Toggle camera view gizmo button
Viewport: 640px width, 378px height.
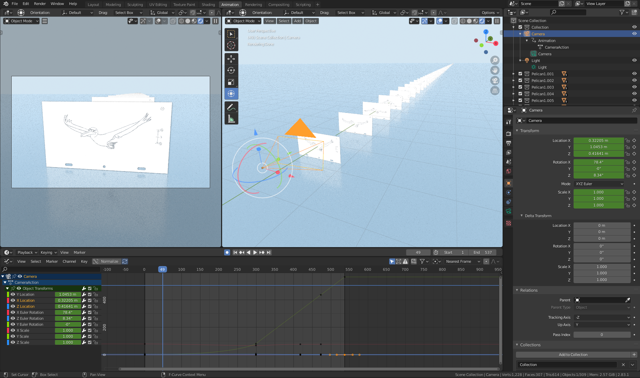(x=495, y=81)
